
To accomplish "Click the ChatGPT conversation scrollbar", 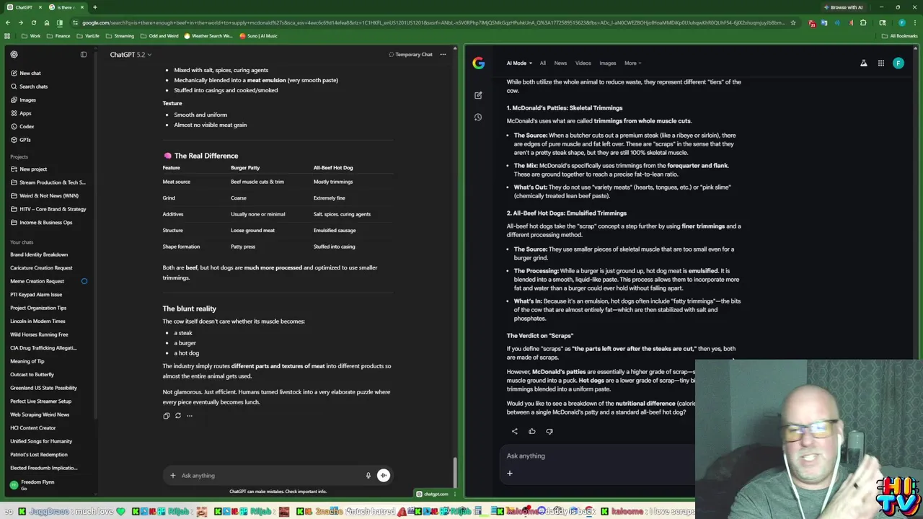I will (x=455, y=473).
